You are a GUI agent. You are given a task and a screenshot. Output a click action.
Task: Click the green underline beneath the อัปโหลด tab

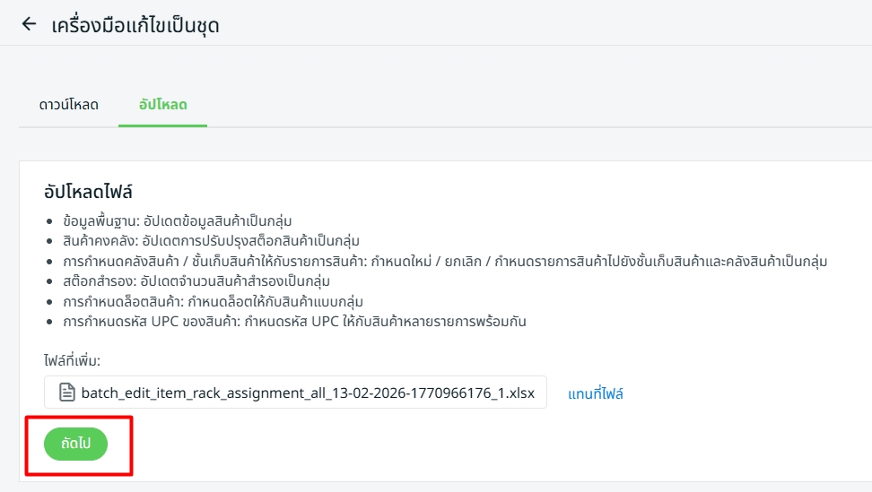click(162, 125)
